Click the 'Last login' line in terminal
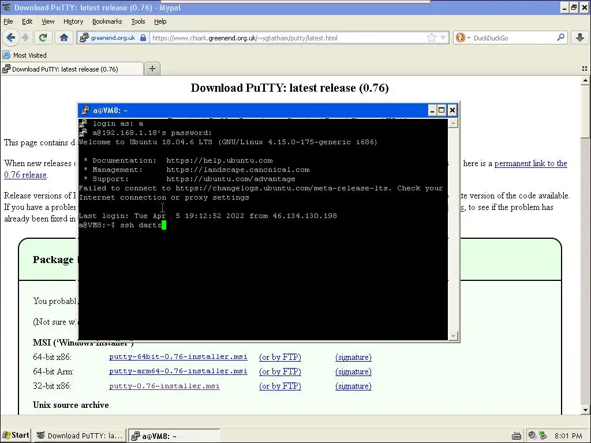The height and width of the screenshot is (443, 591). 208,216
